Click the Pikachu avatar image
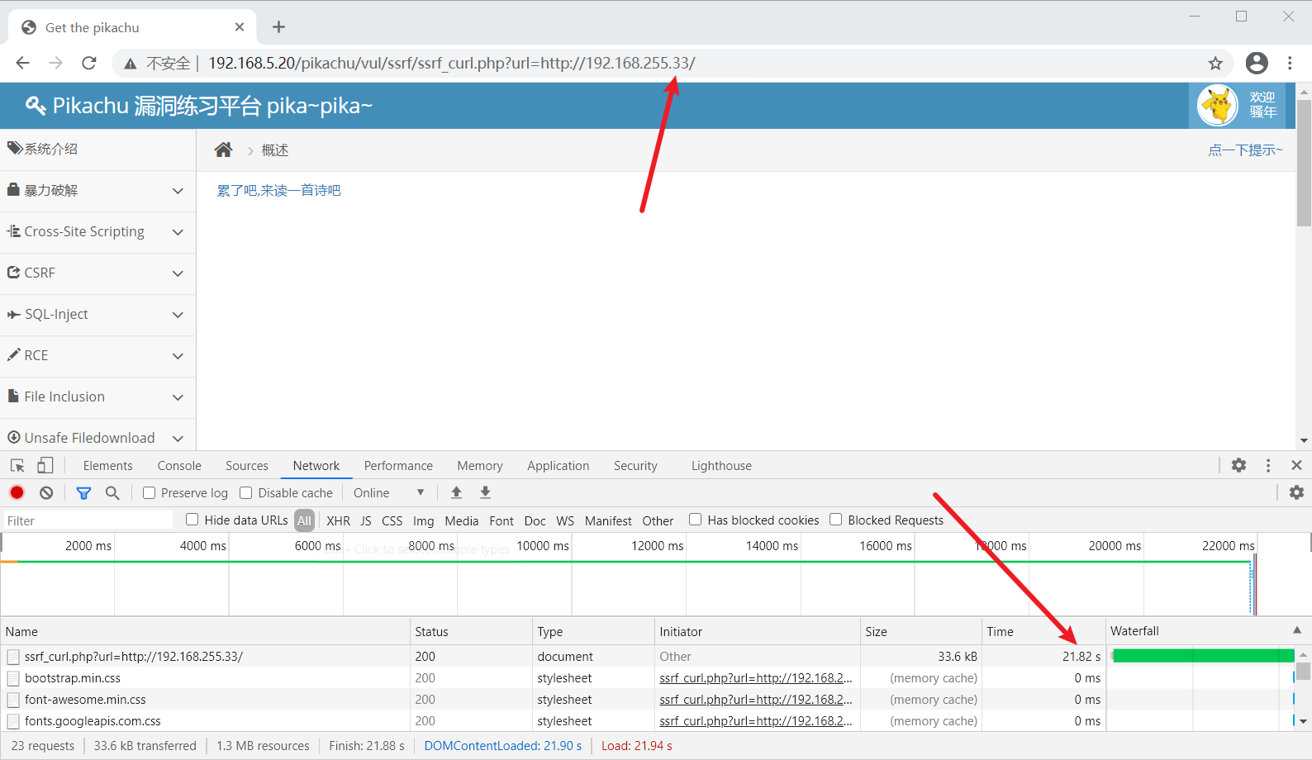The height and width of the screenshot is (760, 1312). click(x=1218, y=105)
